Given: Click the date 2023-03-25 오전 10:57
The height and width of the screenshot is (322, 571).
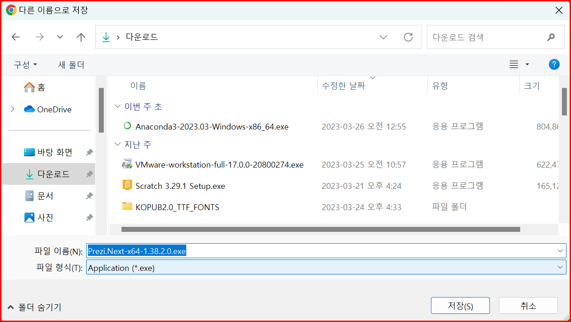Looking at the screenshot, I should pos(363,164).
